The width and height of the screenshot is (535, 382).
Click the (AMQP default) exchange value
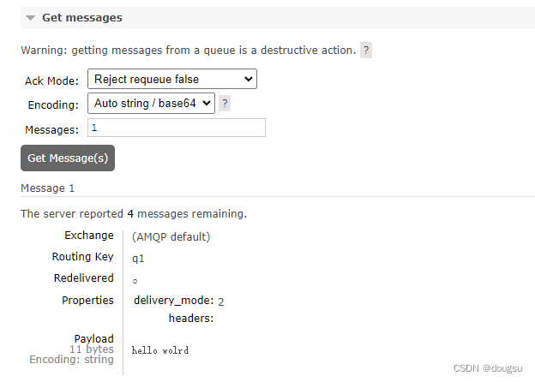171,237
